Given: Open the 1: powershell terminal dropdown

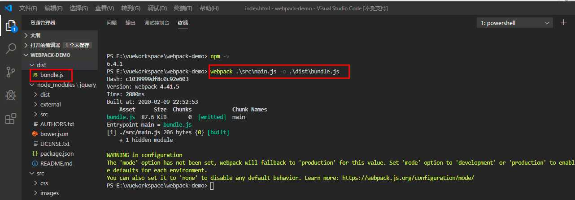Looking at the screenshot, I should point(515,23).
